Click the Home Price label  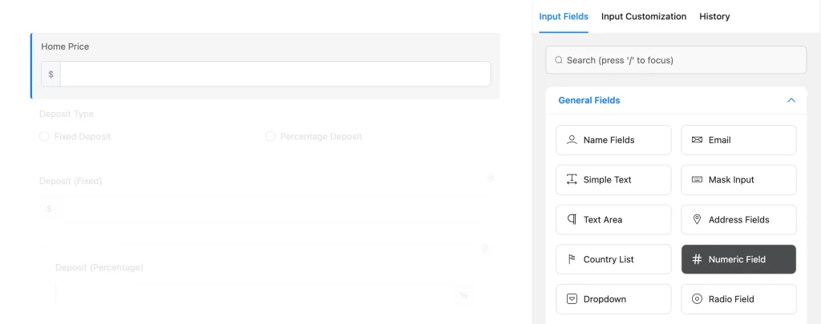65,46
